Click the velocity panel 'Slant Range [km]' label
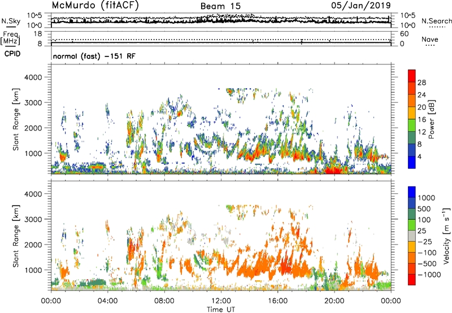The image size is (452, 313). [16, 236]
